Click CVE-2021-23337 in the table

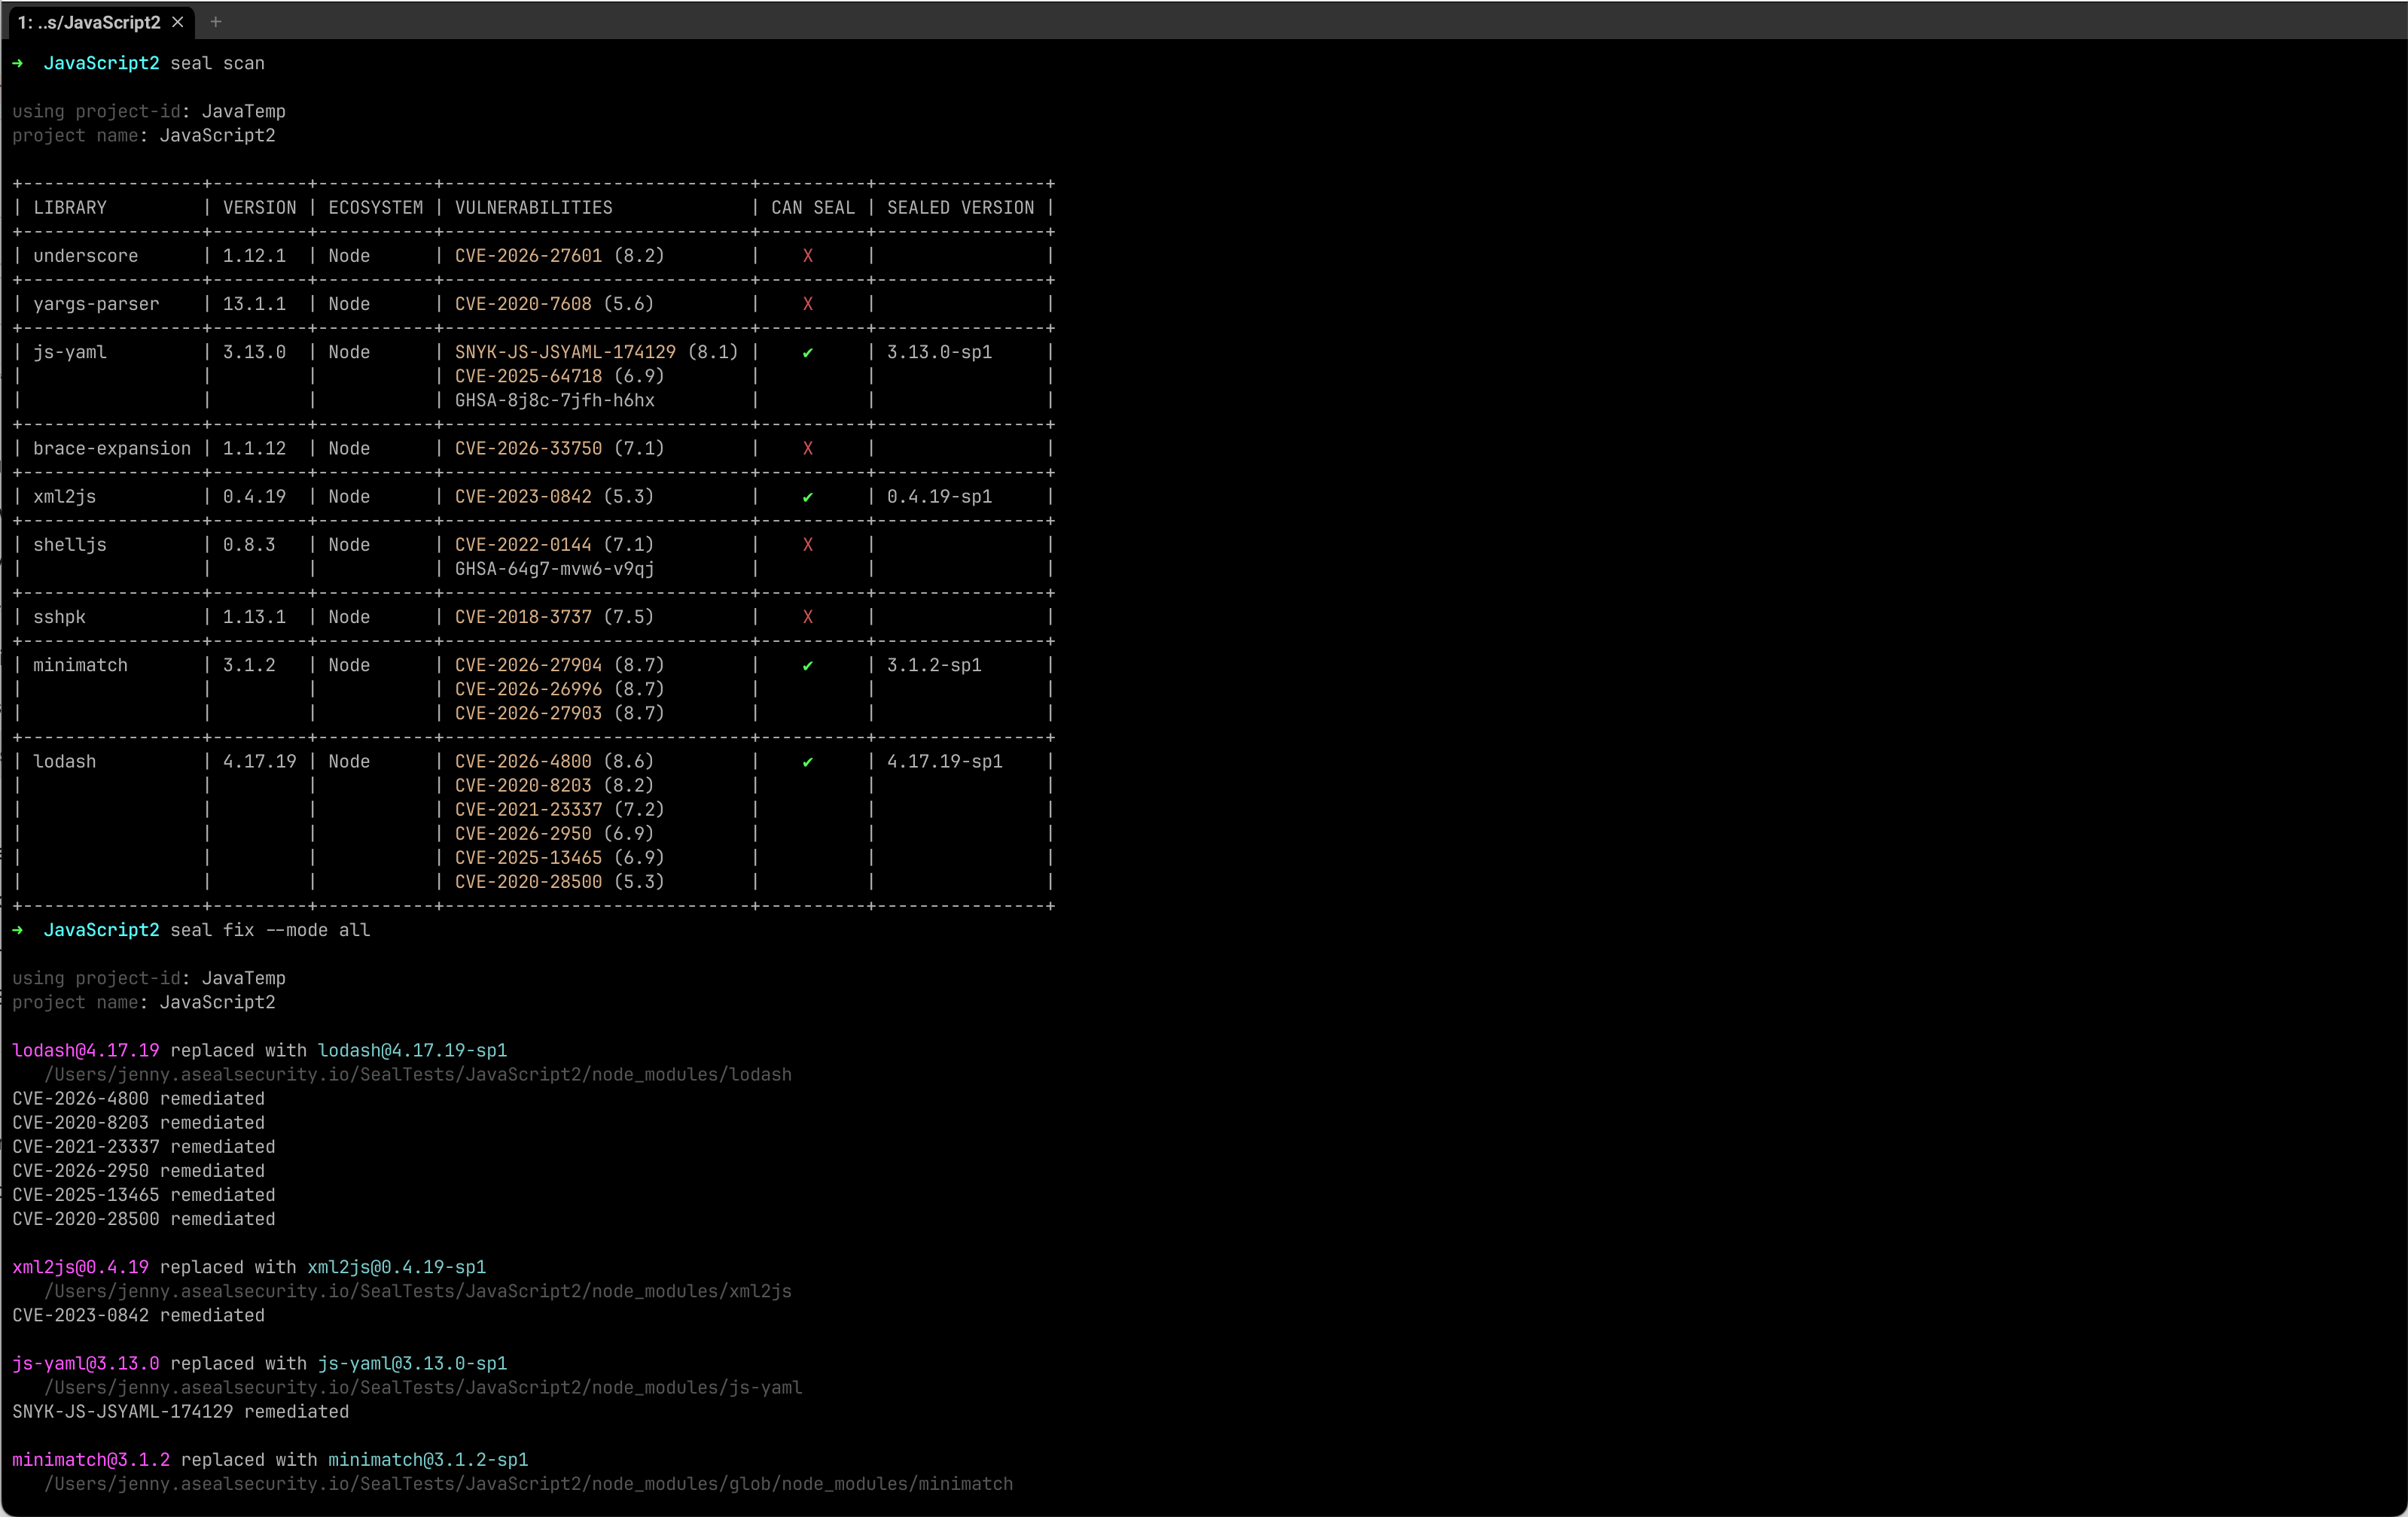[x=529, y=810]
